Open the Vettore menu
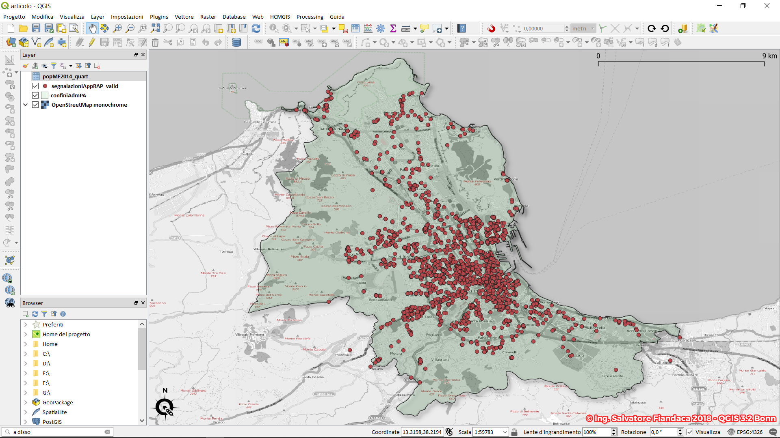This screenshot has height=438, width=780. (184, 17)
